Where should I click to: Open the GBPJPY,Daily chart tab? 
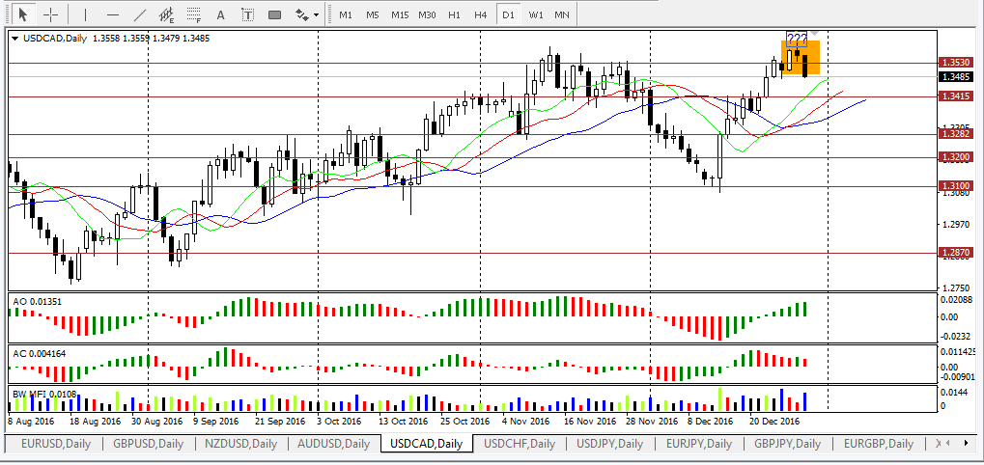pos(787,444)
